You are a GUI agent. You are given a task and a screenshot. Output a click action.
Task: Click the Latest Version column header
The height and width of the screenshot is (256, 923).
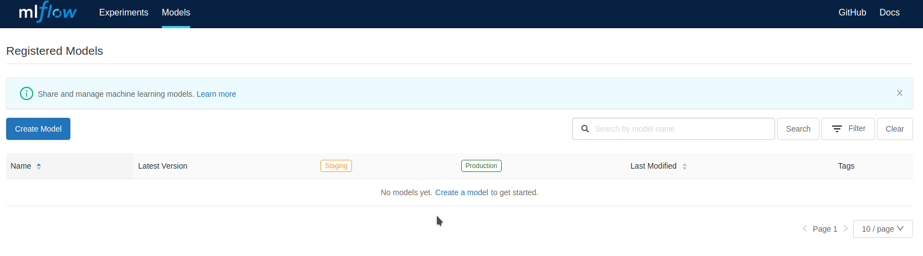pos(162,166)
